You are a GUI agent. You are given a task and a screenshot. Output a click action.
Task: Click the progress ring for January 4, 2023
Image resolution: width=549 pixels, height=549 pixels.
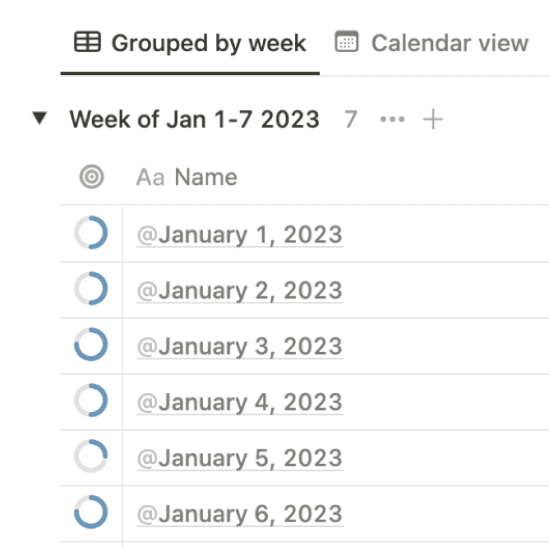91,400
